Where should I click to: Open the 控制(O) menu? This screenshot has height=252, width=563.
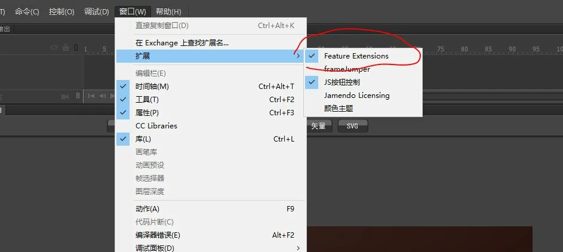coord(61,11)
